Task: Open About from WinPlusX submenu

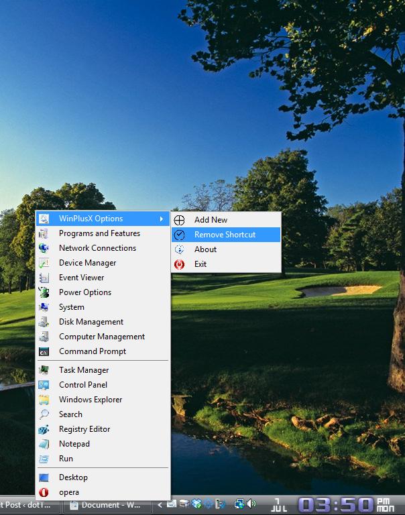Action: (205, 249)
